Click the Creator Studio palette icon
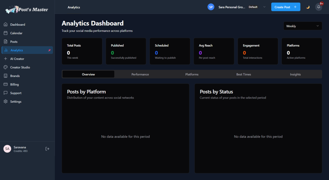This screenshot has height=180, width=329. click(5, 67)
